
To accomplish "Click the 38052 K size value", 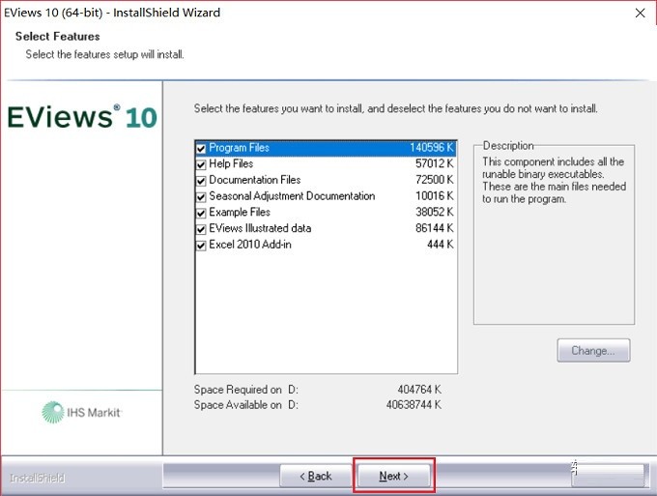I will pyautogui.click(x=435, y=212).
